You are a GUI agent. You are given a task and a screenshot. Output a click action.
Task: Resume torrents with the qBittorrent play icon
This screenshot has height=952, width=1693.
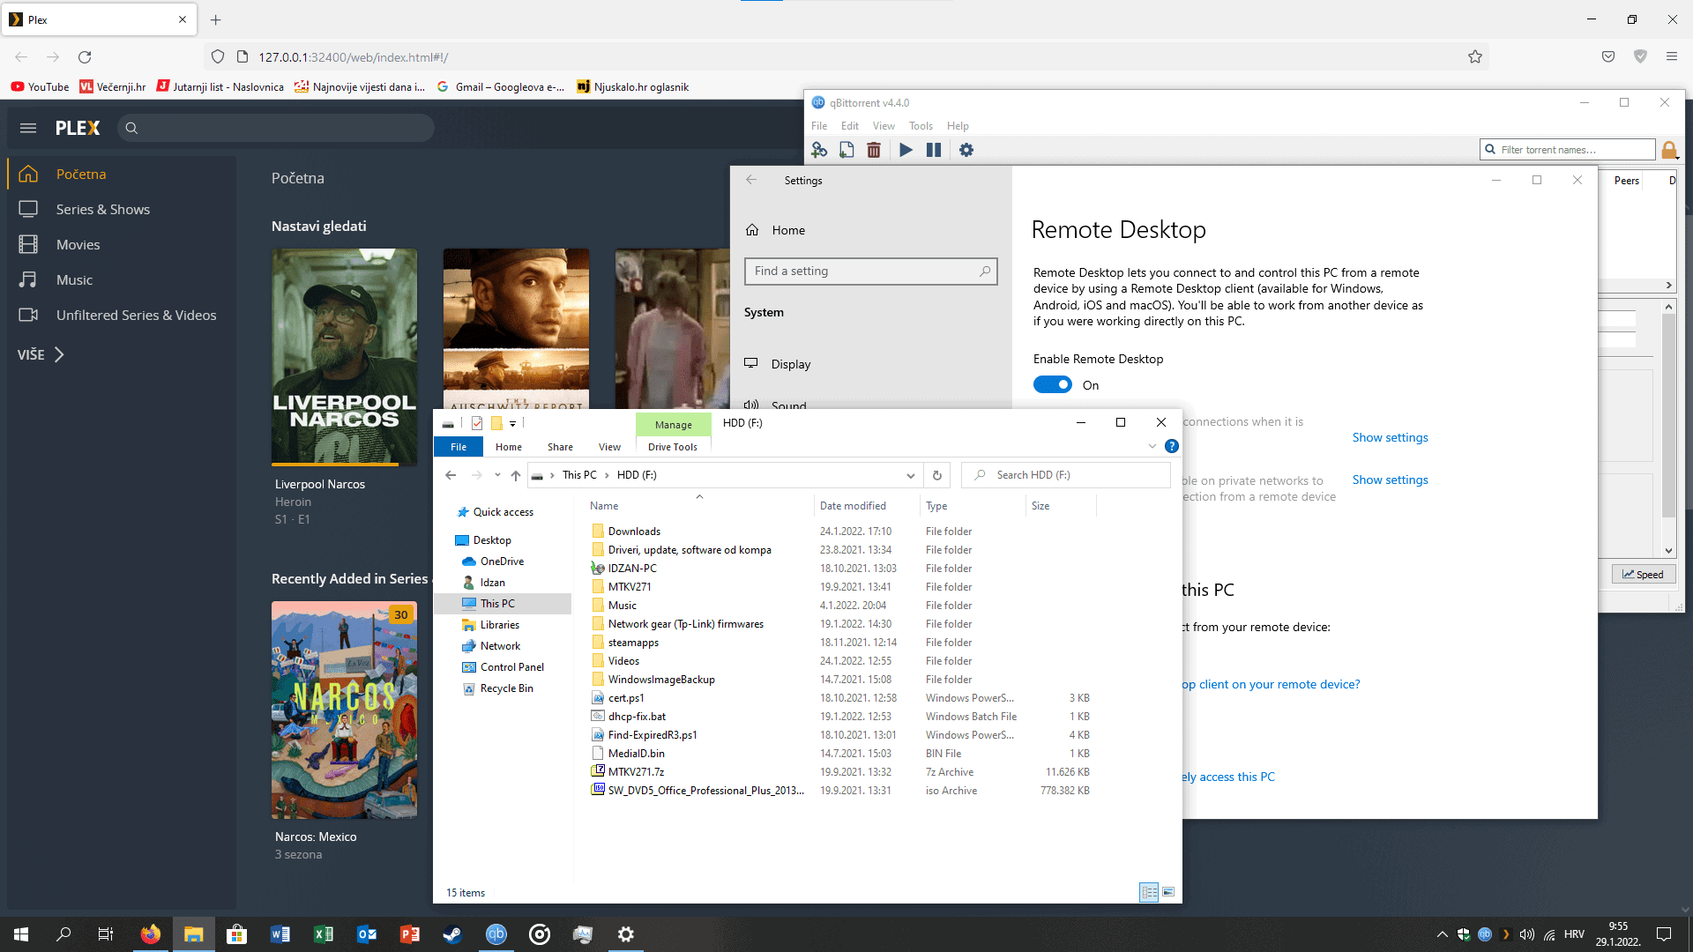point(906,150)
